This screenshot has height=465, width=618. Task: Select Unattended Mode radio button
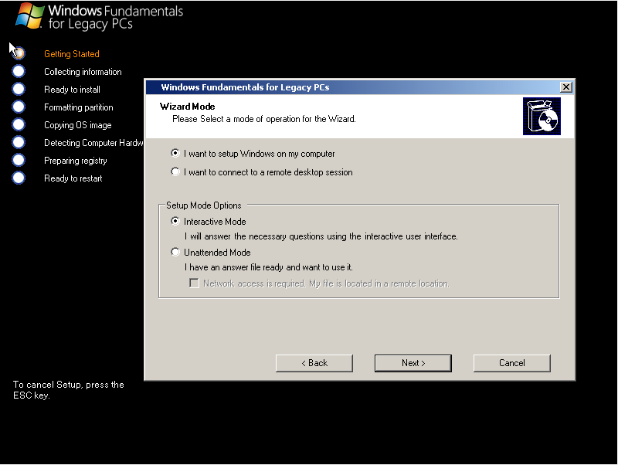[x=175, y=252]
